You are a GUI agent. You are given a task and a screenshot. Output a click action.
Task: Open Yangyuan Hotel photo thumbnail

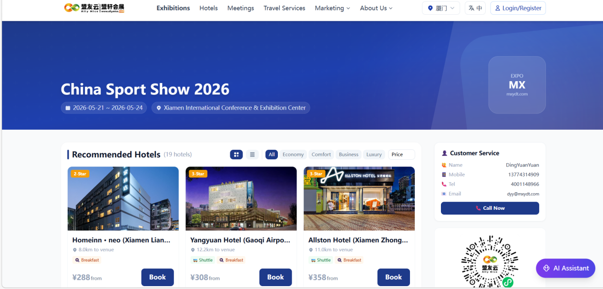point(241,198)
